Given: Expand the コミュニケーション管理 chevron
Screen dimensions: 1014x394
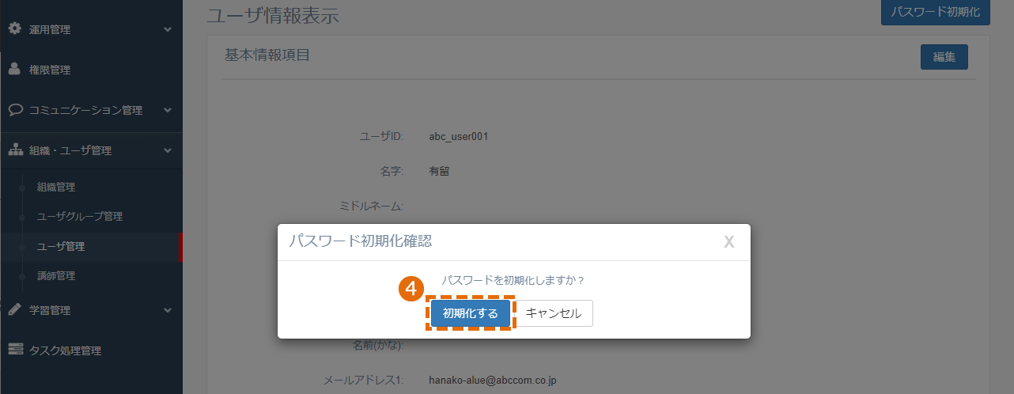Looking at the screenshot, I should pos(168,110).
